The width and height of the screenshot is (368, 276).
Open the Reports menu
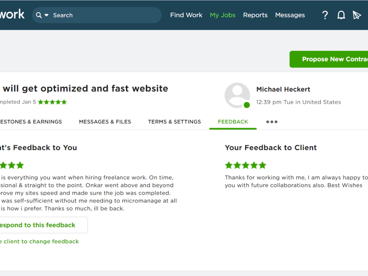[x=255, y=15]
